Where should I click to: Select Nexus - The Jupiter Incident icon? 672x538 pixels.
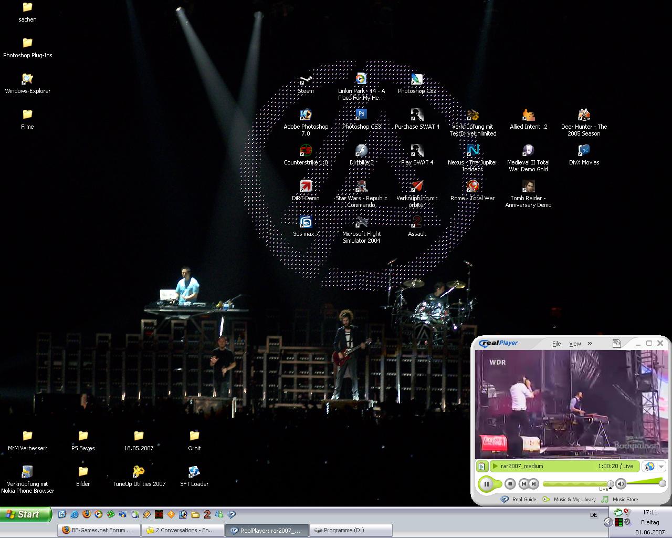tap(472, 159)
